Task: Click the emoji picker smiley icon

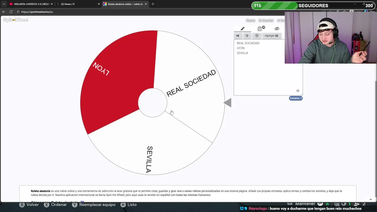Action: pyautogui.click(x=298, y=91)
